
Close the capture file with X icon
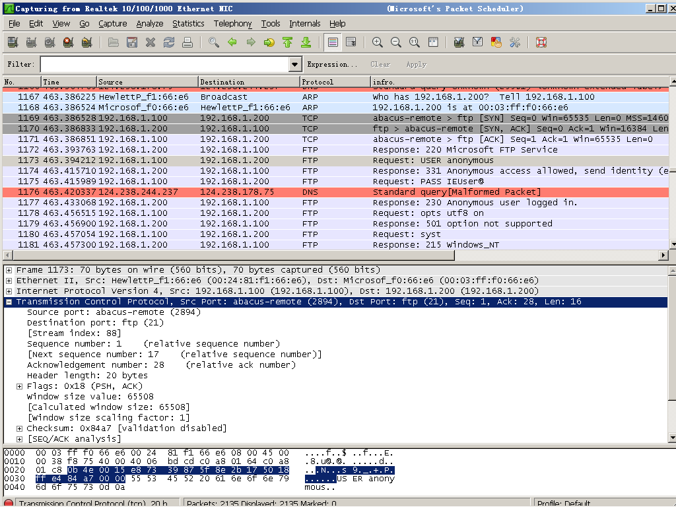click(x=151, y=42)
